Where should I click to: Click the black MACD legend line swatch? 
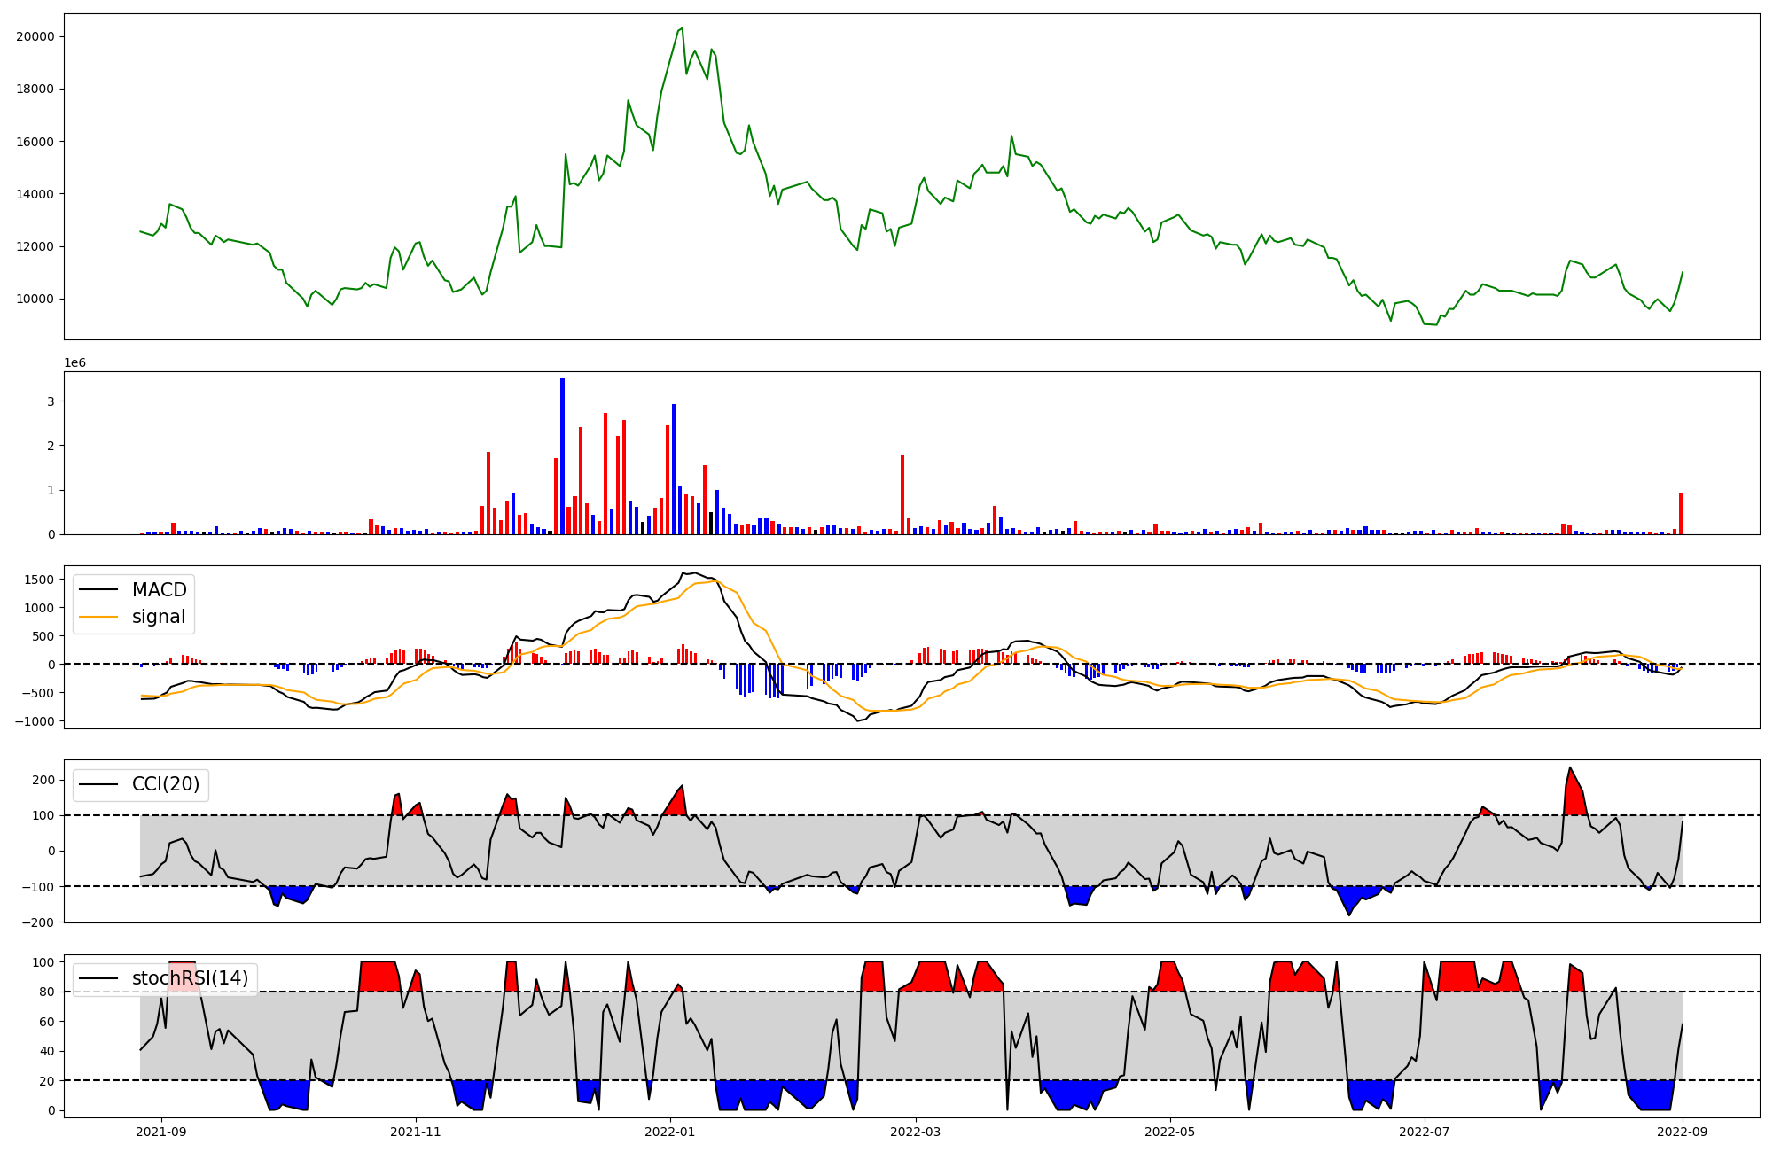tap(98, 590)
